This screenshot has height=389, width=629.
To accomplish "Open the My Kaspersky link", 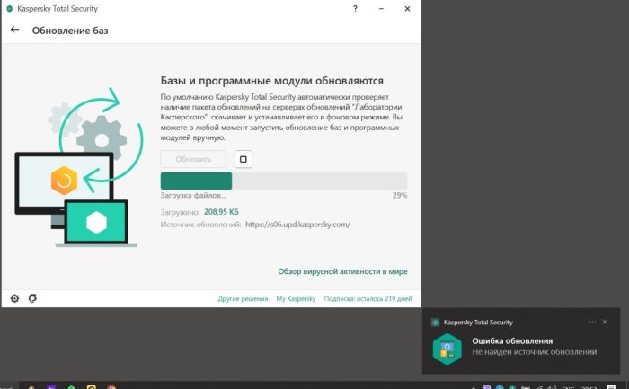I will [x=296, y=299].
